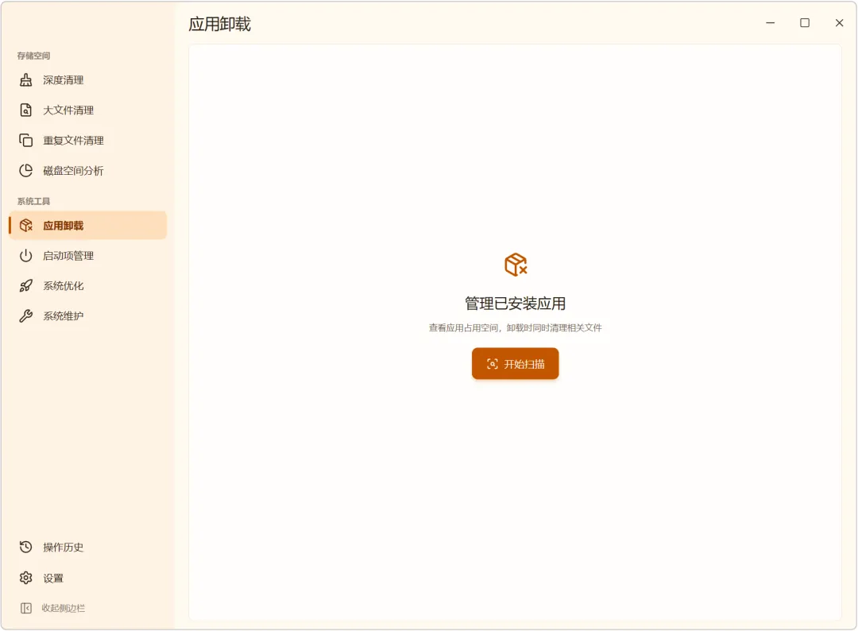Screen dimensions: 858x631
Task: Start scanning with 开始扫描 button
Action: [x=516, y=364]
